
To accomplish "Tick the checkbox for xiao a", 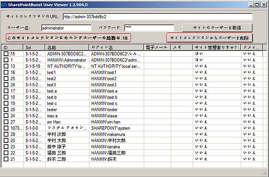I will [x=6, y=116].
